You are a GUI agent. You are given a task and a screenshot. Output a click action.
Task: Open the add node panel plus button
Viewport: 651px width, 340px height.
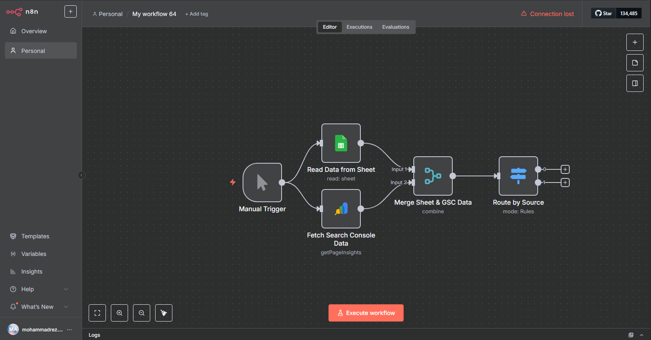pos(635,42)
